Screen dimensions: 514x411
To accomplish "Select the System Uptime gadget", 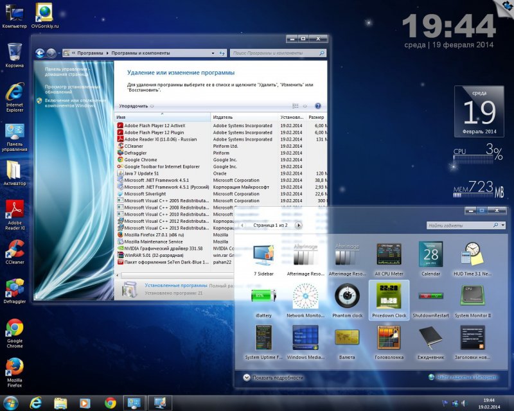I will tap(263, 342).
